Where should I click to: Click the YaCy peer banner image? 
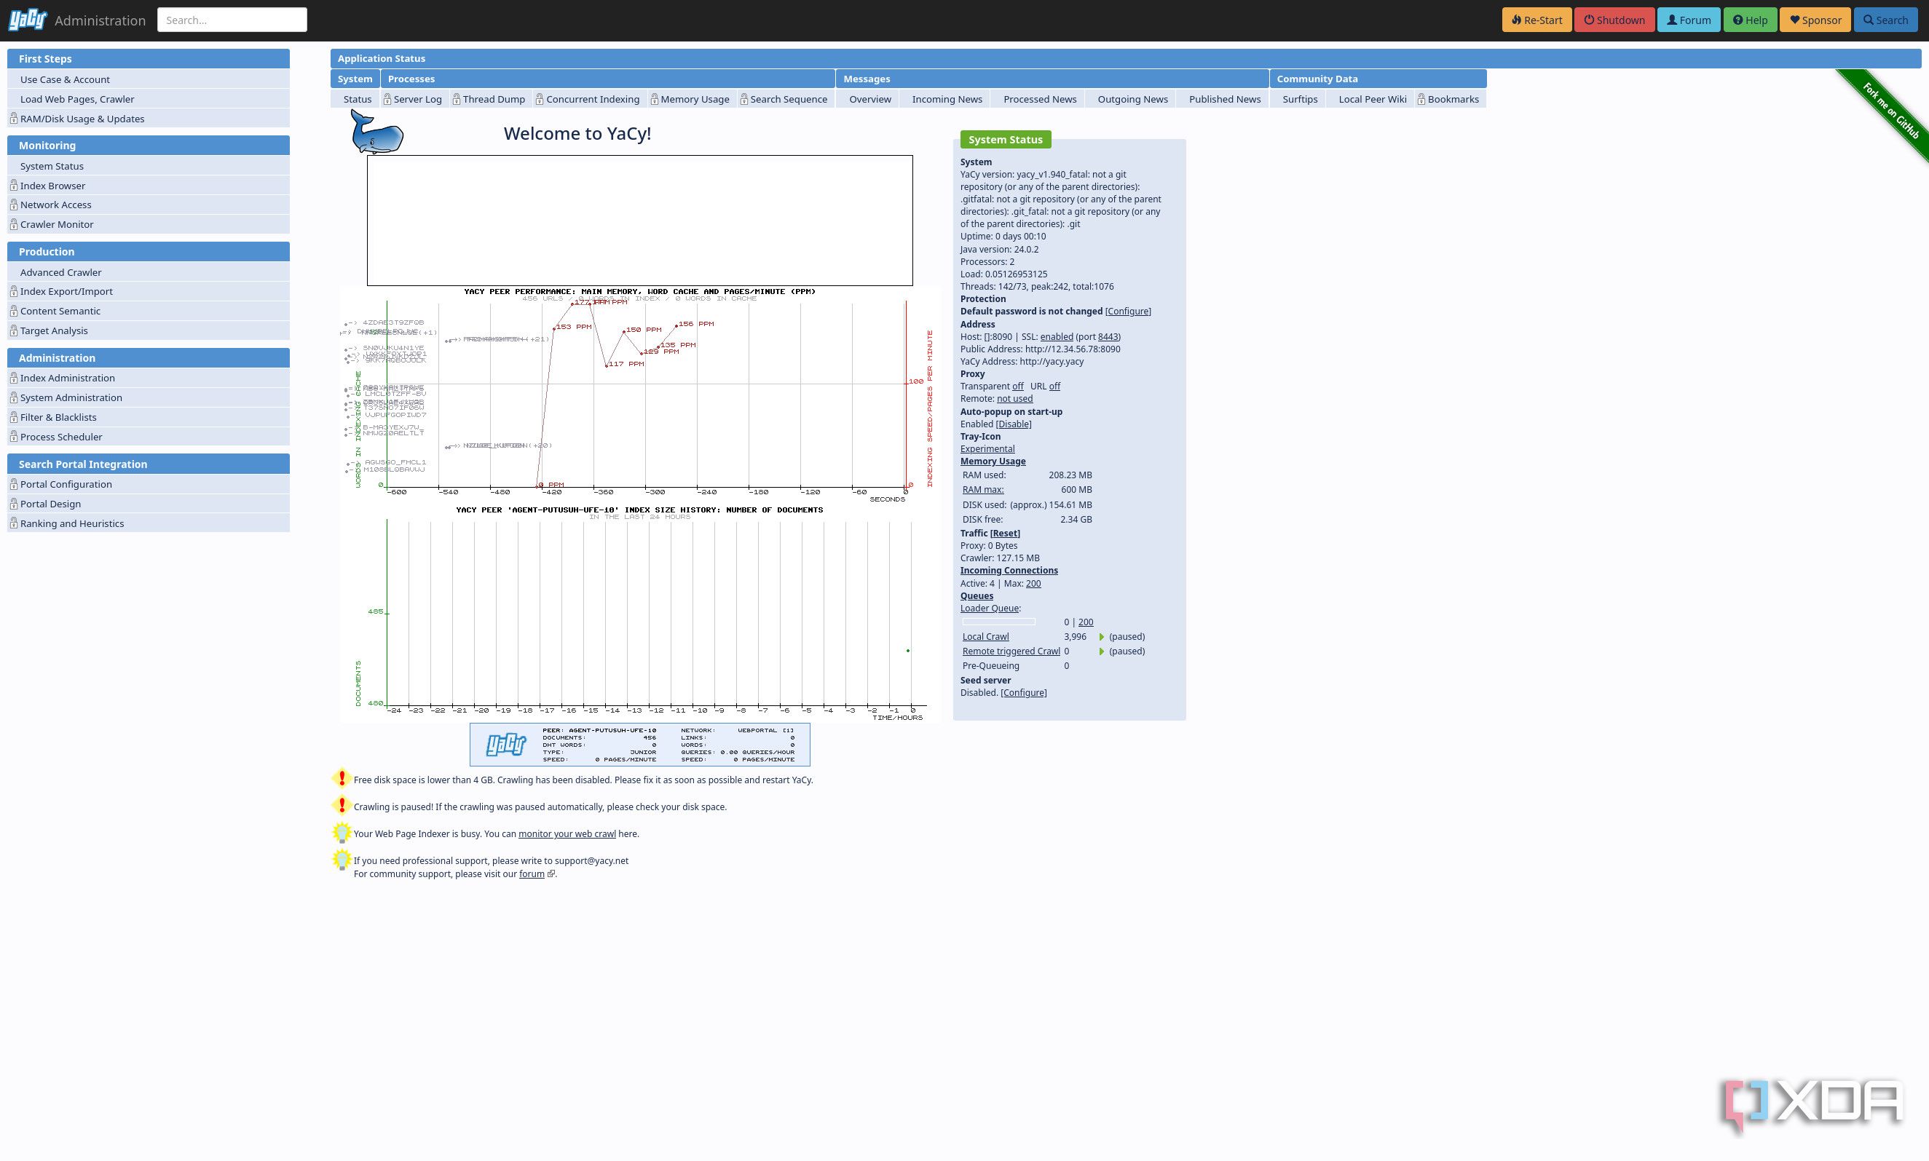coord(639,745)
